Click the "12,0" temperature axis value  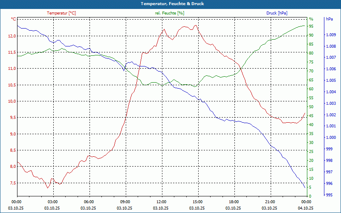pos(12,36)
